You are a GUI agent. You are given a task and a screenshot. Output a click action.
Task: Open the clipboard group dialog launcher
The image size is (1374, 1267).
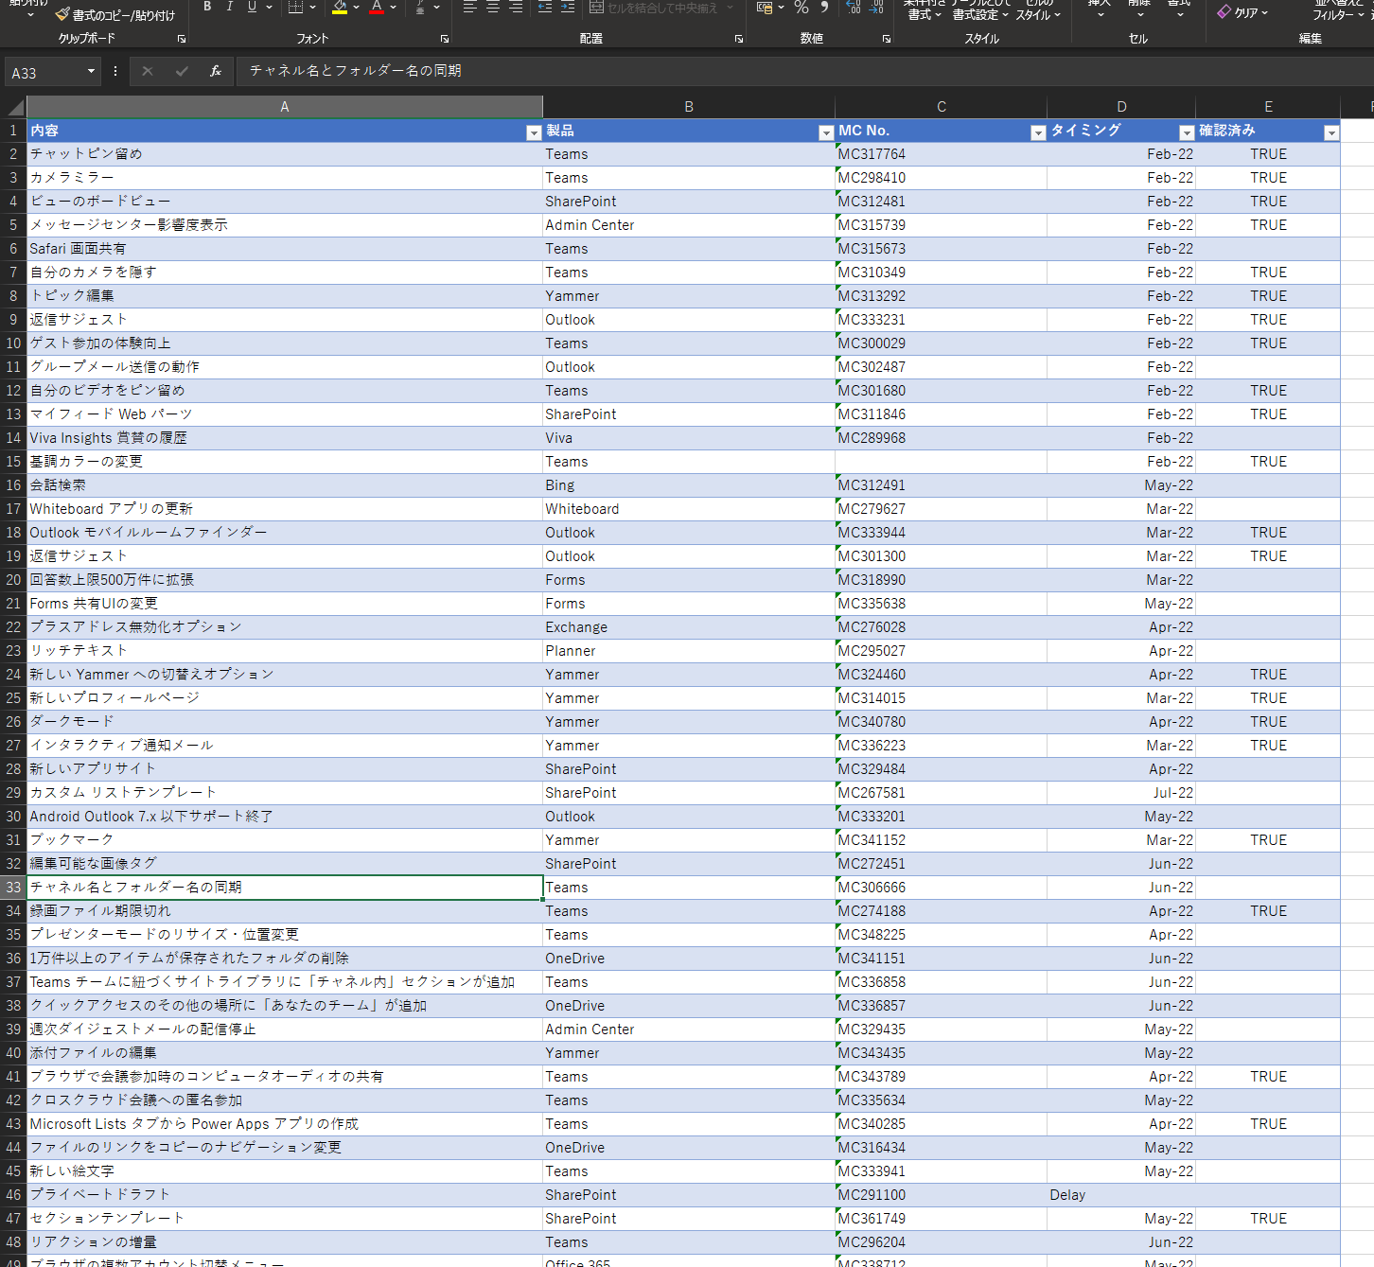[x=182, y=39]
